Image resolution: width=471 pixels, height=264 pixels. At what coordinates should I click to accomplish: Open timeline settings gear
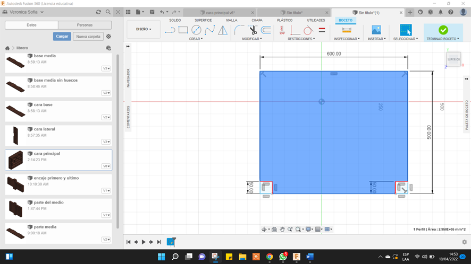(x=465, y=242)
